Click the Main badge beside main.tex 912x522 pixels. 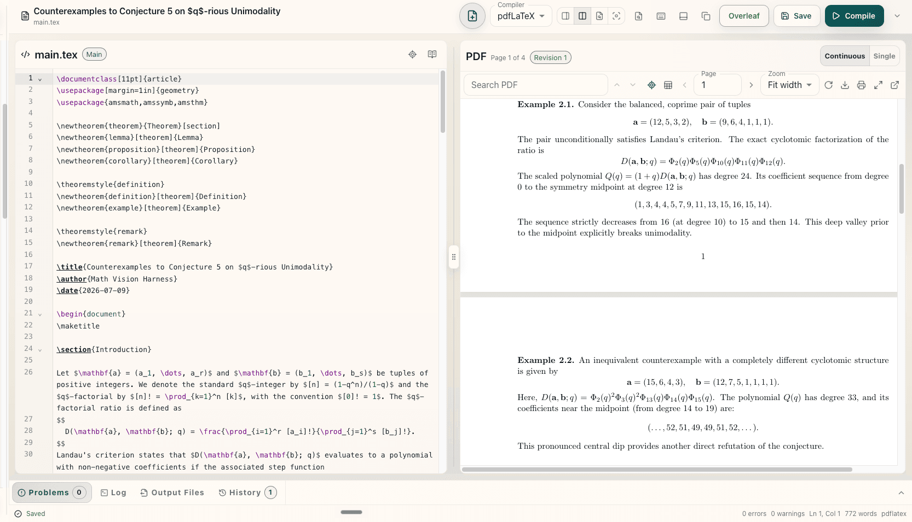click(94, 54)
